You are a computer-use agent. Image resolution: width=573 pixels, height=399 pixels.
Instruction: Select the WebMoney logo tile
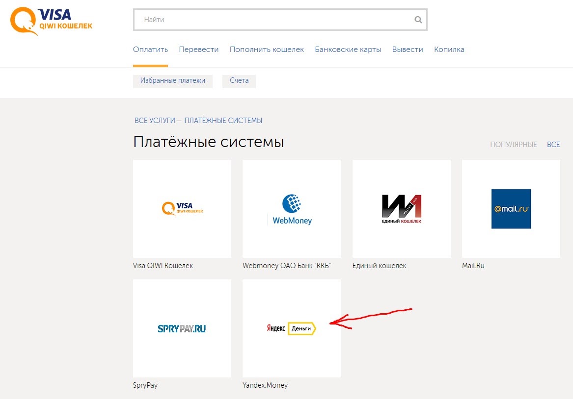click(292, 209)
